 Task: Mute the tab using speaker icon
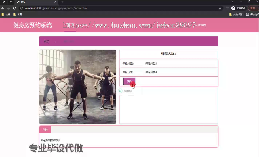coord(11,2)
